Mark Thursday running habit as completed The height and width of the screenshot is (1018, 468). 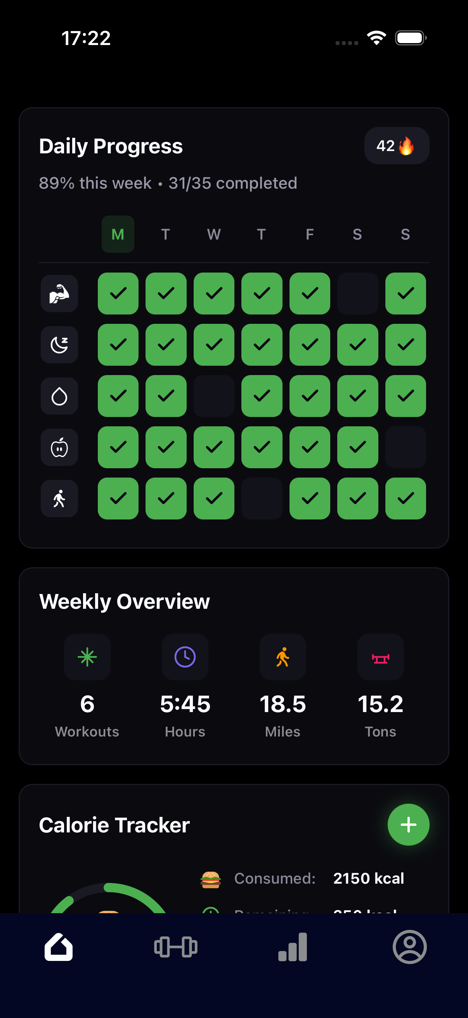click(x=262, y=499)
